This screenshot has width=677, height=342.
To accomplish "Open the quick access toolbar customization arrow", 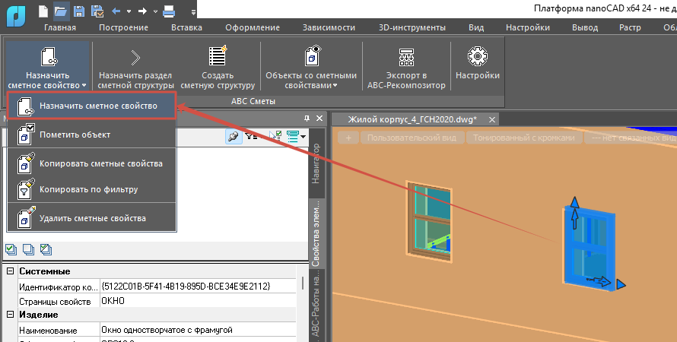I will click(x=193, y=12).
